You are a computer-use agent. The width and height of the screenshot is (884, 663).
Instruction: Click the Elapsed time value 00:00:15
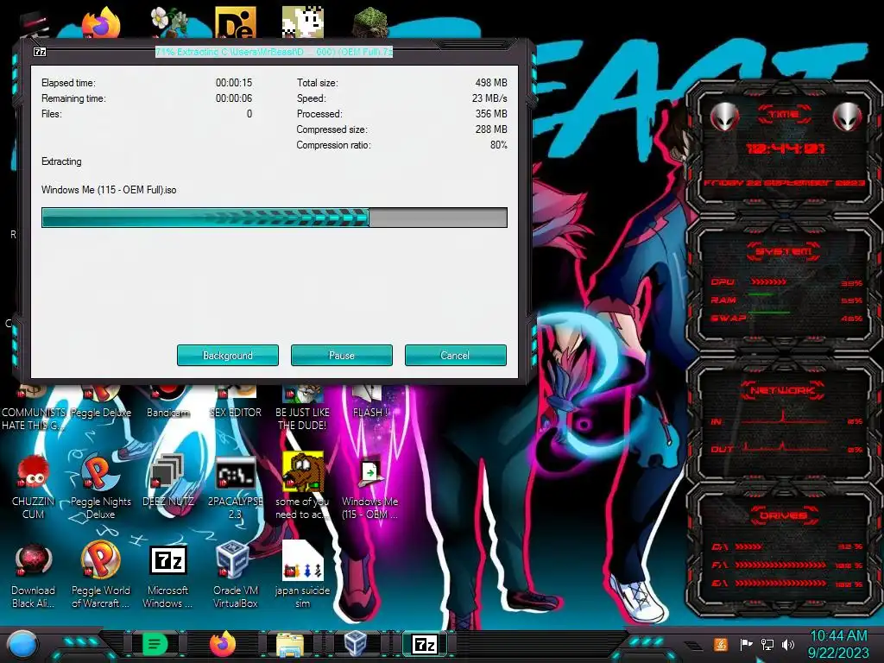point(234,83)
